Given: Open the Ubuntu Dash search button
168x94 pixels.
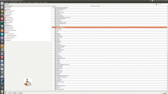Looking at the screenshot, I should [2, 4].
